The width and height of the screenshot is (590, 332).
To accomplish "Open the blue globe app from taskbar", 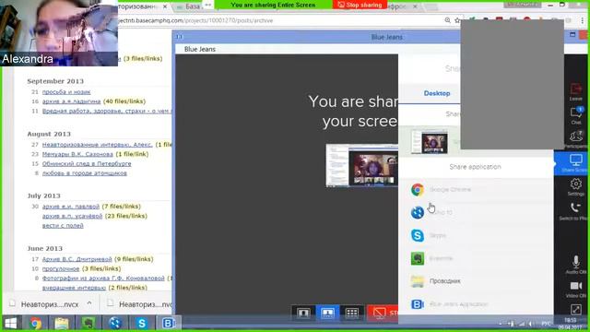I will (x=114, y=324).
